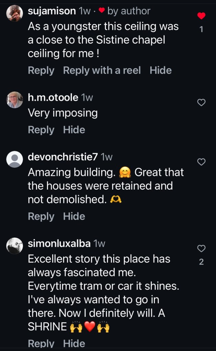Open h.m.otoole's profile picture
Viewport: 216px width, 351px height.
(15, 100)
